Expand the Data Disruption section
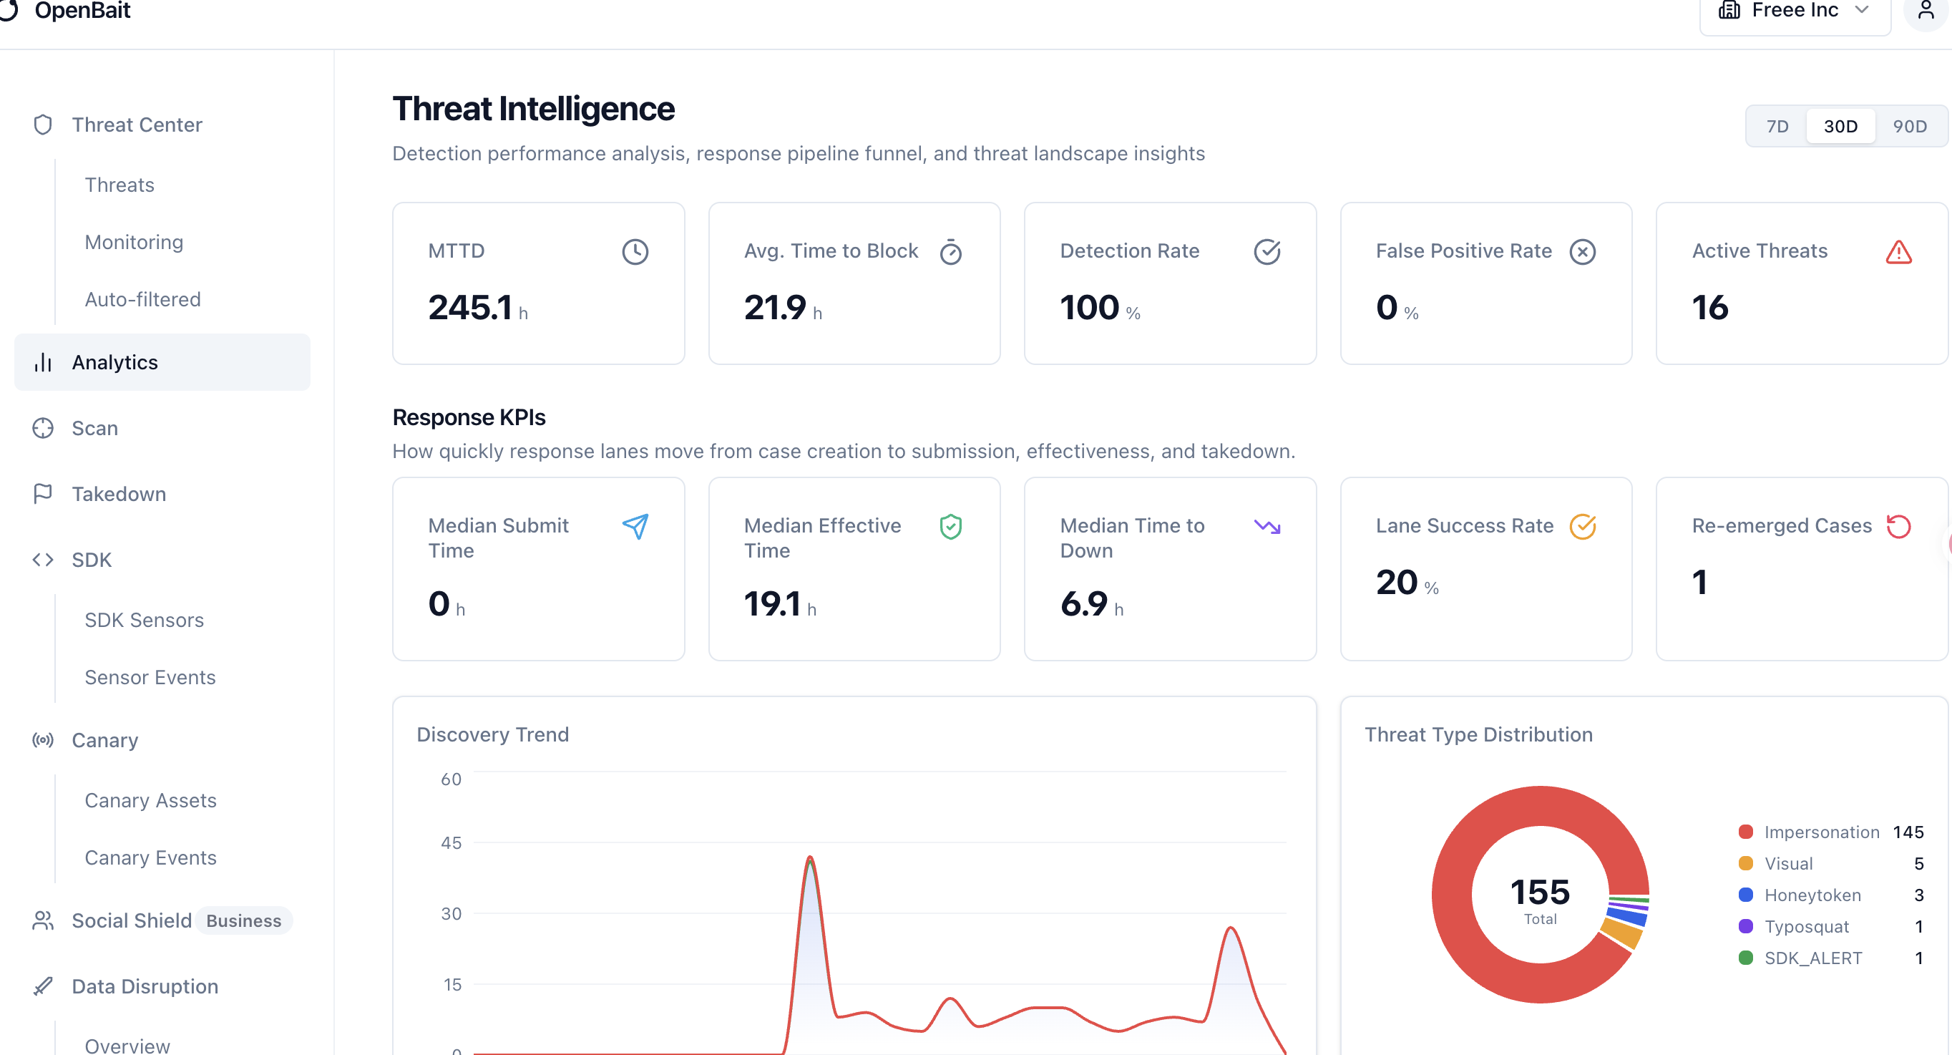The image size is (1952, 1055). 145,986
